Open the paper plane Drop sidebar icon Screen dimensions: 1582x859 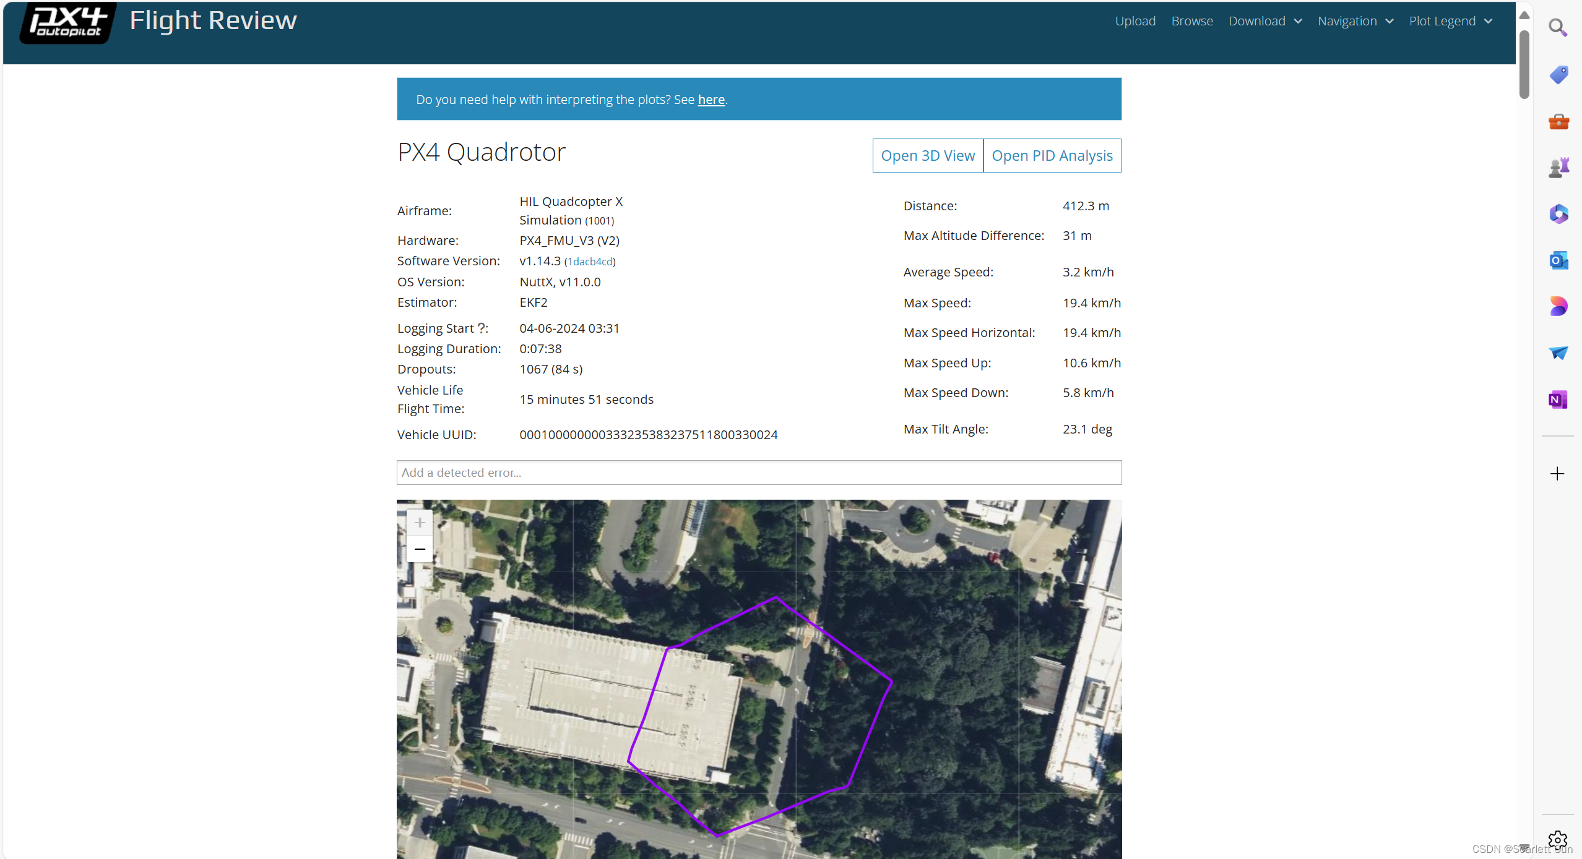click(1558, 353)
